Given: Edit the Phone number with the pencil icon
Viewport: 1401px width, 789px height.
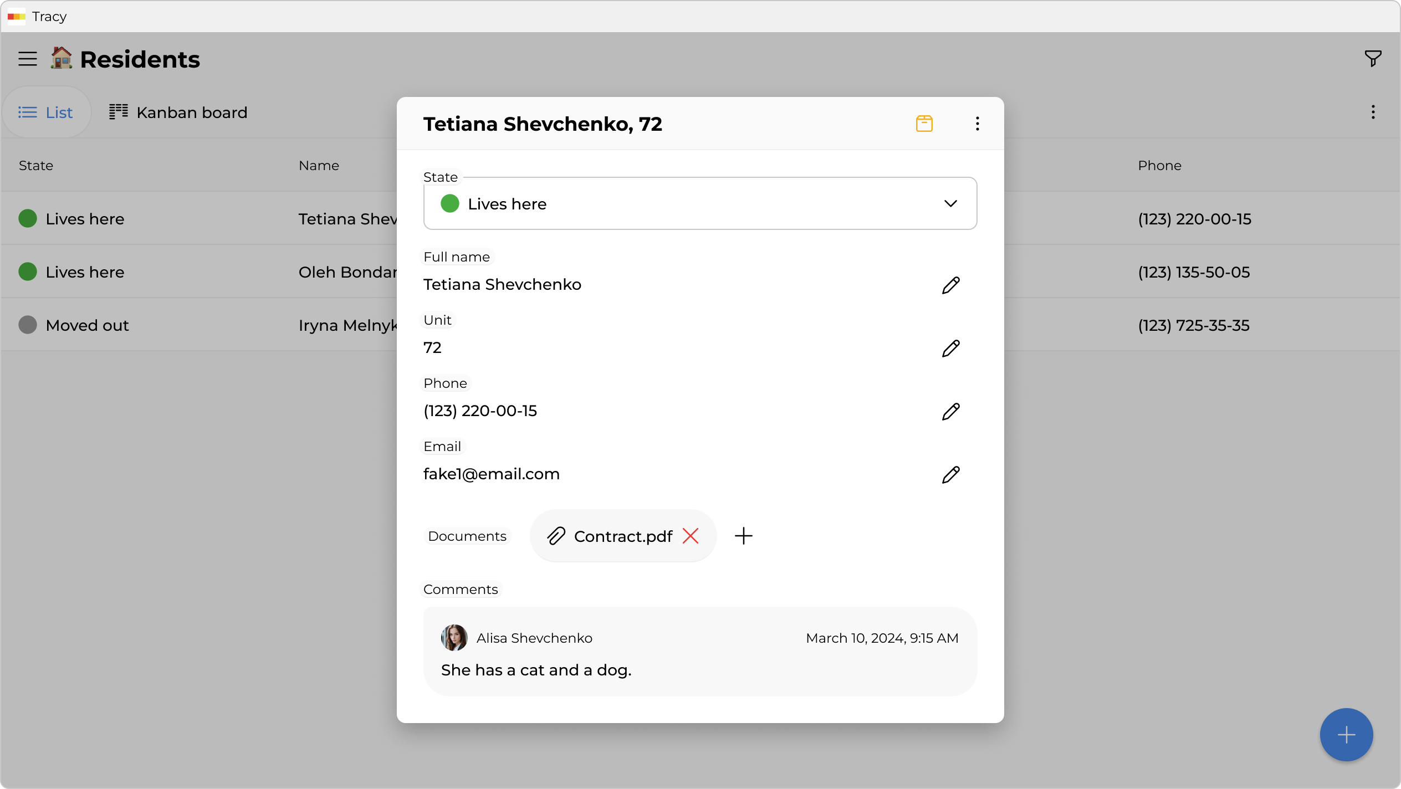Looking at the screenshot, I should 950,411.
